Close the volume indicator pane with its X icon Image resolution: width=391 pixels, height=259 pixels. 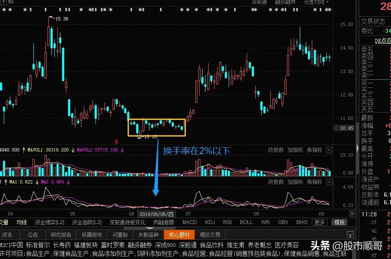click(x=328, y=150)
